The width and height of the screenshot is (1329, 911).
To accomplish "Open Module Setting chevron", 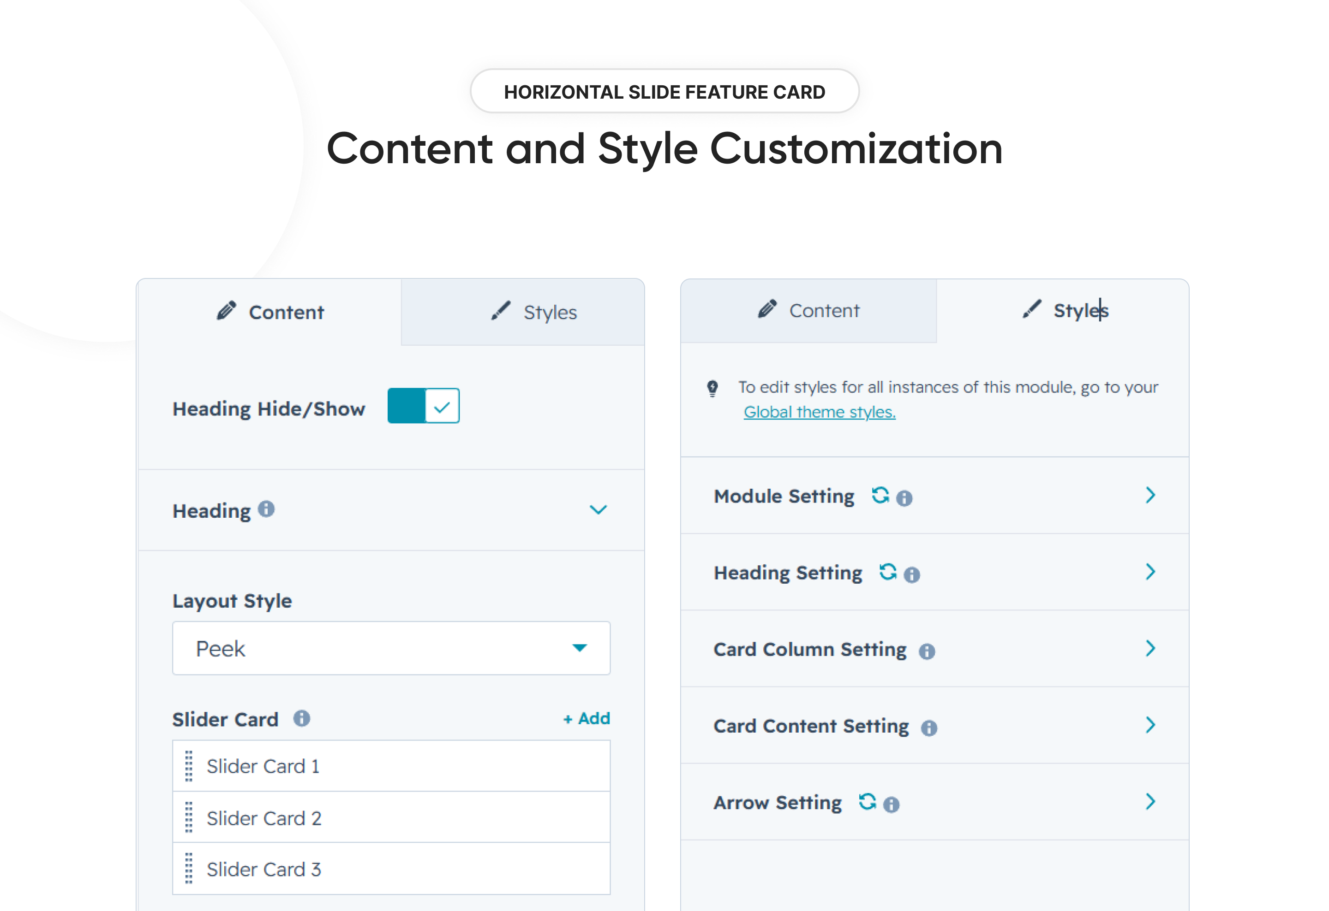I will coord(1151,495).
